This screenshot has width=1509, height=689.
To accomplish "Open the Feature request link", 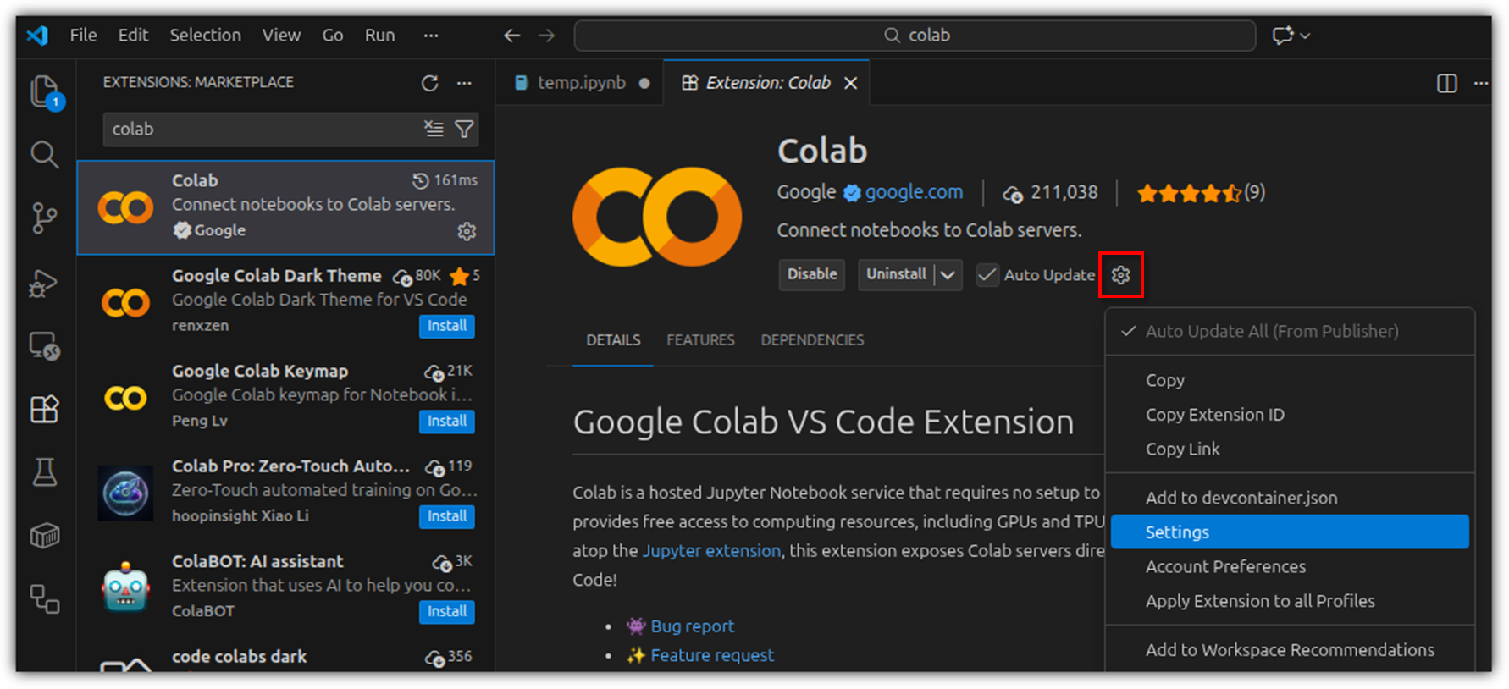I will (712, 656).
